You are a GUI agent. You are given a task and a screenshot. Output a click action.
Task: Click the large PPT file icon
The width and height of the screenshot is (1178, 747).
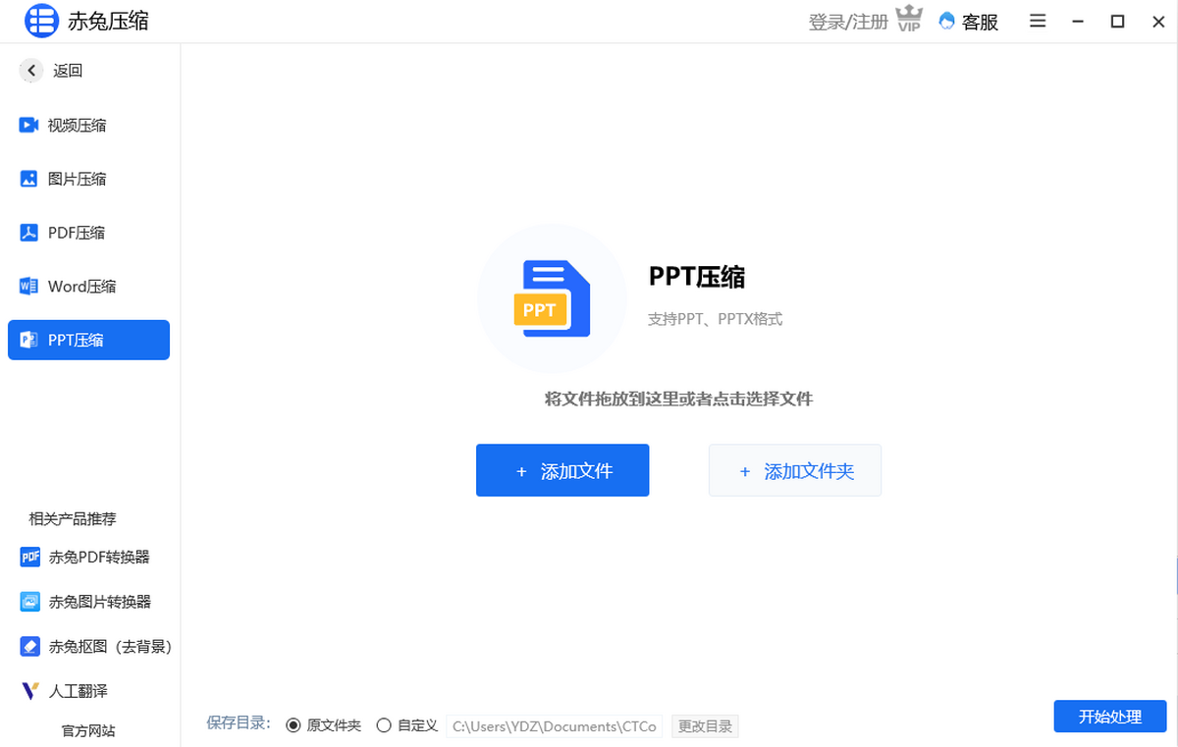551,298
